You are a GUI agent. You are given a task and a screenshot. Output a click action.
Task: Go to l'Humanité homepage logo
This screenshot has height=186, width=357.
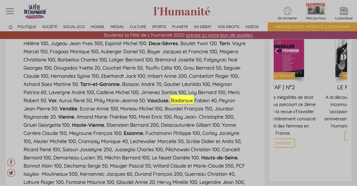tap(182, 11)
